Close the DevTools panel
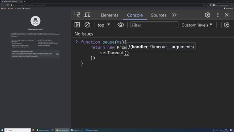 point(227,15)
